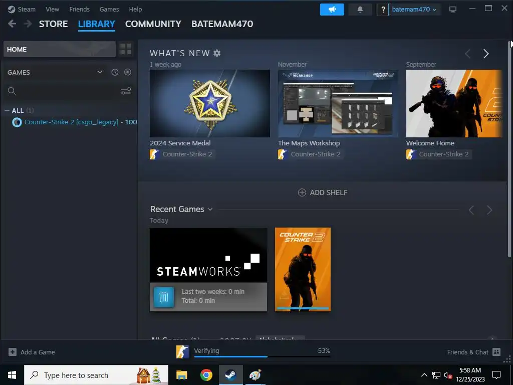Click the Add Shelf plus icon
This screenshot has height=385, width=513.
tap(302, 192)
